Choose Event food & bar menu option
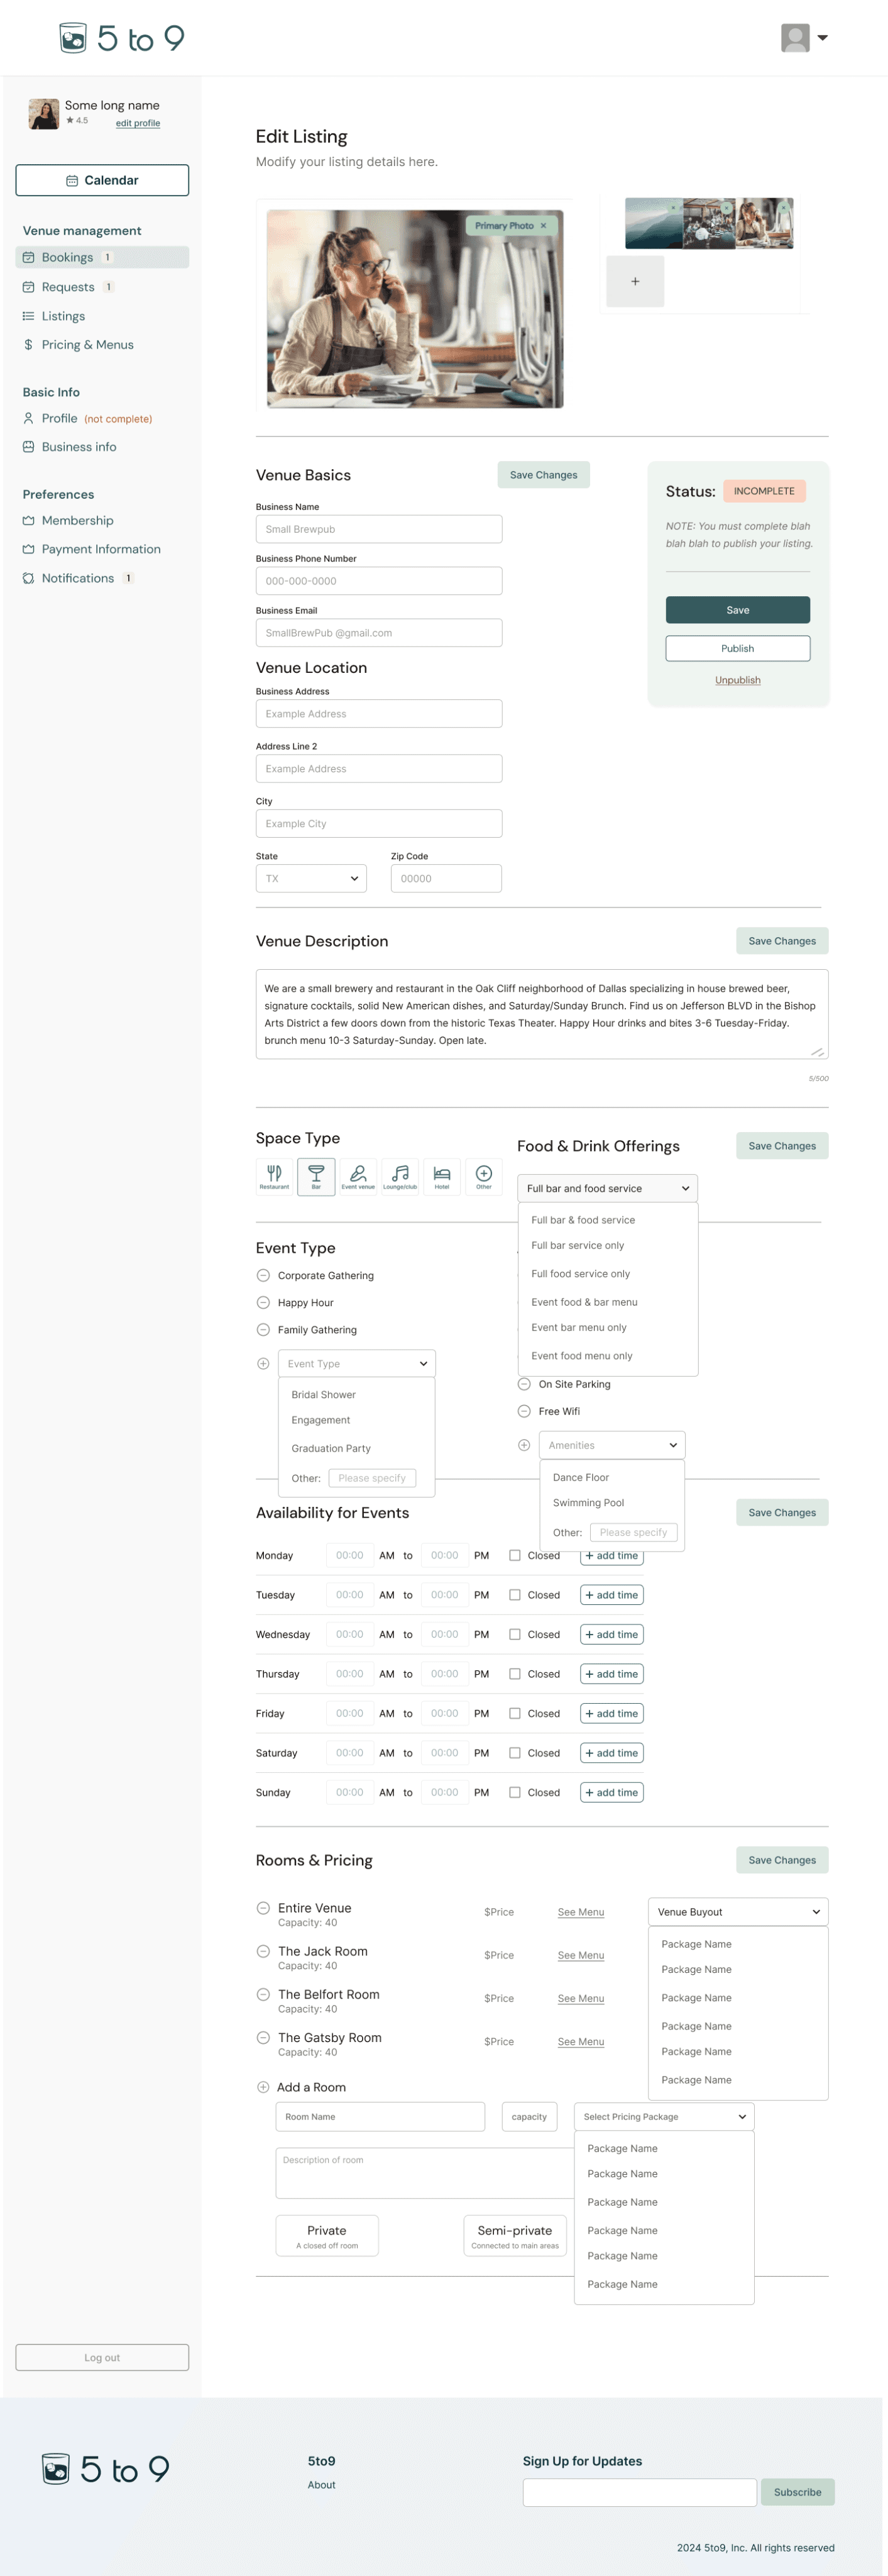Image resolution: width=888 pixels, height=2576 pixels. (x=583, y=1302)
